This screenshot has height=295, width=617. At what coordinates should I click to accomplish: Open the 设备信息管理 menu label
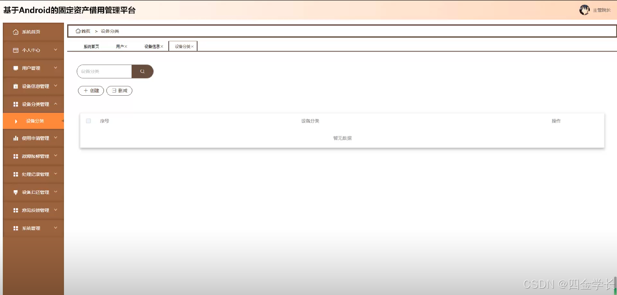click(x=36, y=86)
